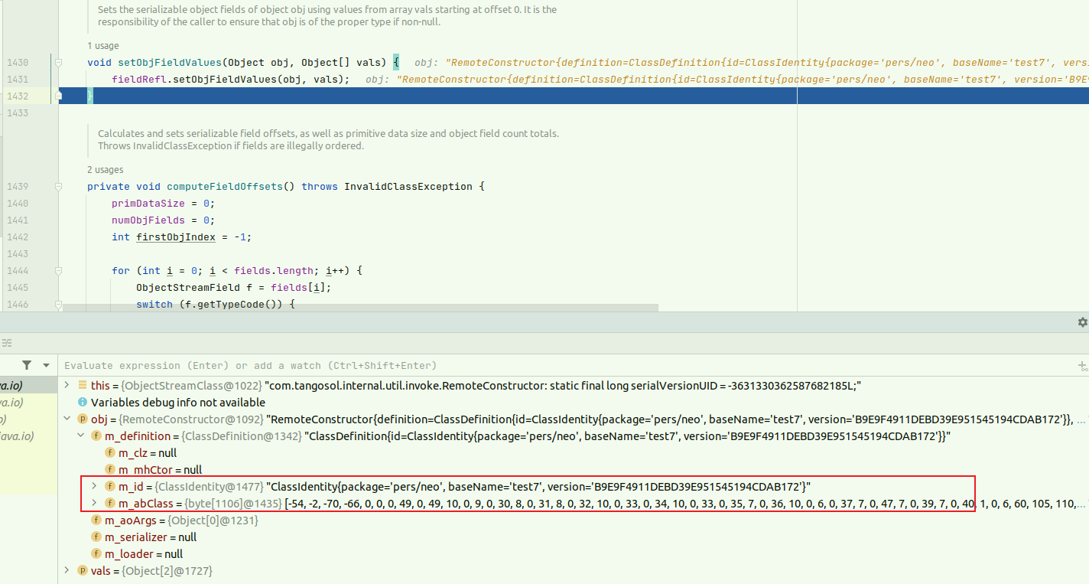Click the stack icon beside 'this'
Image resolution: width=1089 pixels, height=584 pixels.
click(83, 385)
